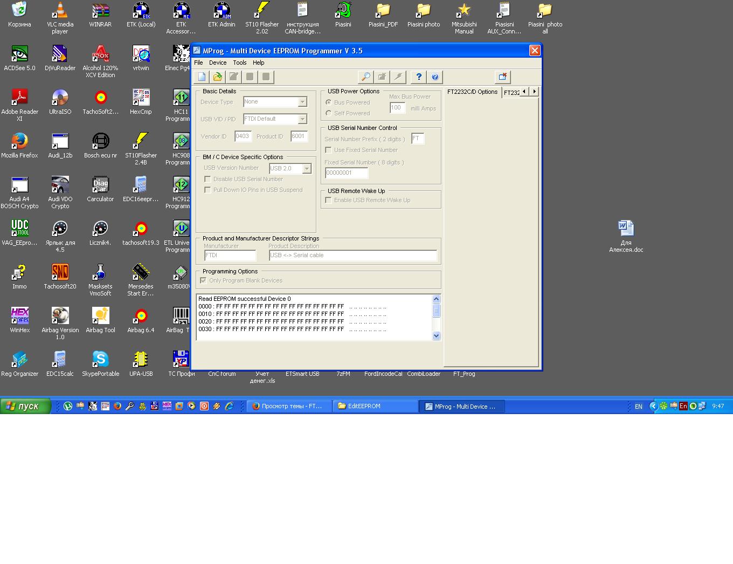
Task: Open the Device menu
Action: (x=218, y=63)
